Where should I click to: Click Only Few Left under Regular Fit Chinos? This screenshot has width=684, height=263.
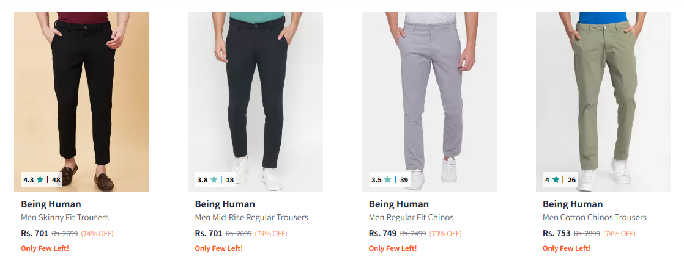[393, 248]
